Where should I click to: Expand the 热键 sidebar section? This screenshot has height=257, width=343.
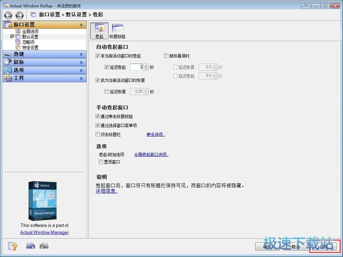coord(44,54)
